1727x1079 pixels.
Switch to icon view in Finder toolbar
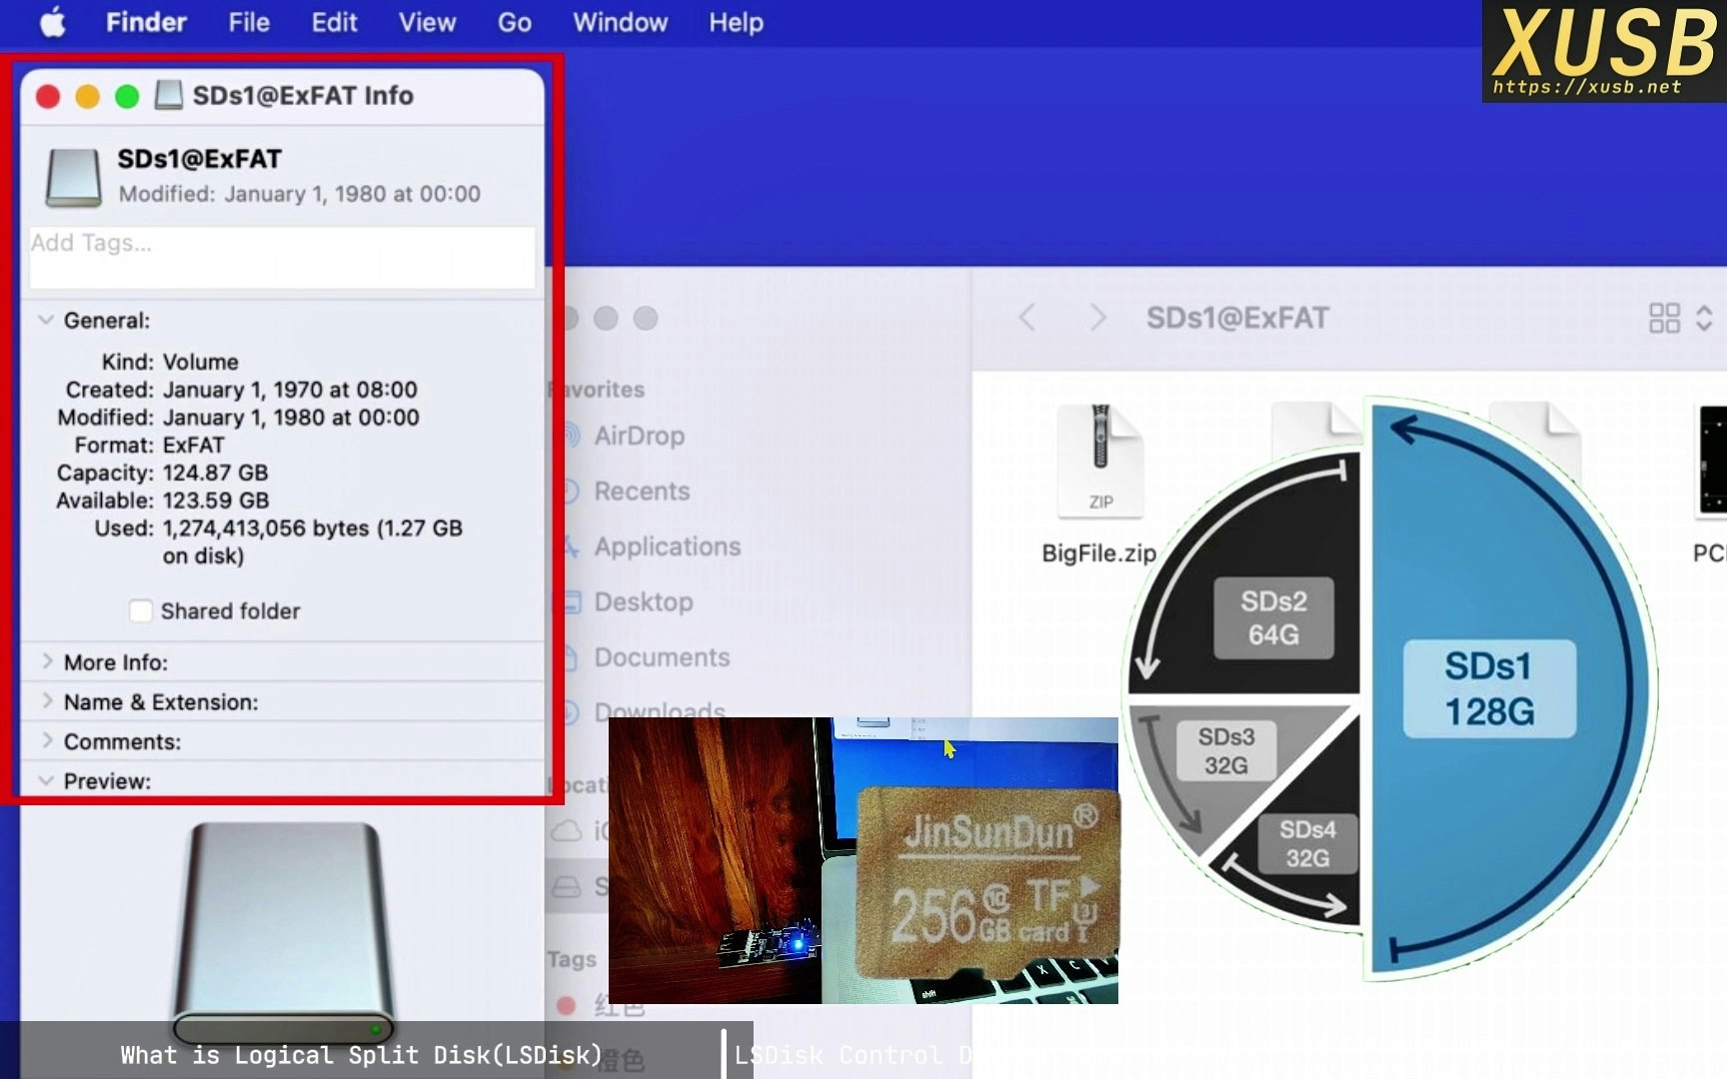1664,318
